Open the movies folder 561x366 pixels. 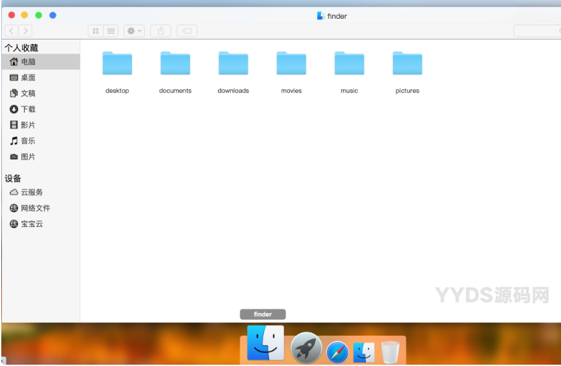[x=291, y=64]
